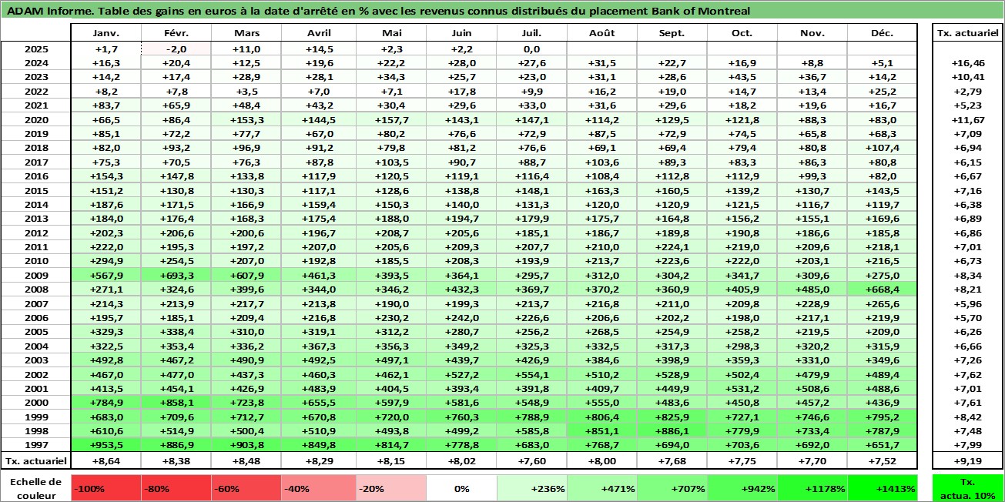This screenshot has height=502, width=1005.
Task: Click the +1178% green scale swatch
Action: (x=812, y=488)
